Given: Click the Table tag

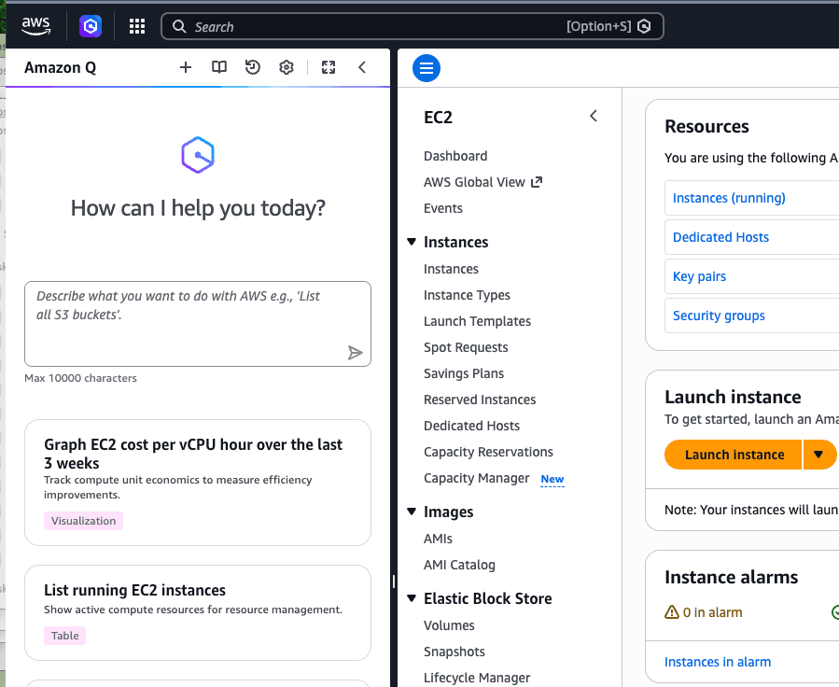Looking at the screenshot, I should point(64,637).
